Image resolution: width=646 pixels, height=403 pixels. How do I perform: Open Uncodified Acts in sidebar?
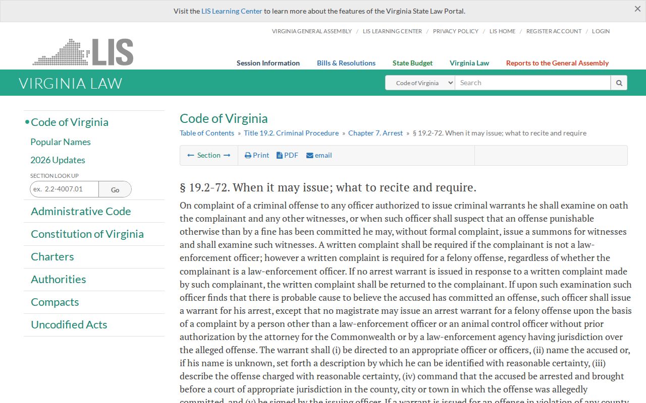click(69, 325)
